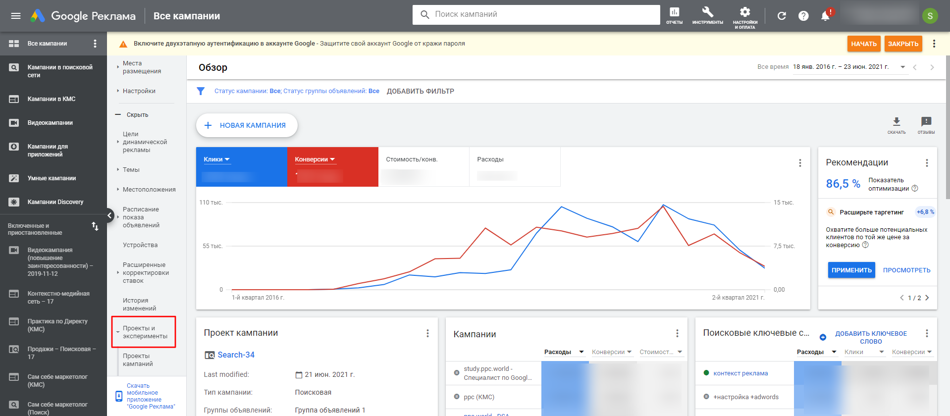Open the Клики metric dropdown
Image resolution: width=950 pixels, height=416 pixels.
point(216,159)
